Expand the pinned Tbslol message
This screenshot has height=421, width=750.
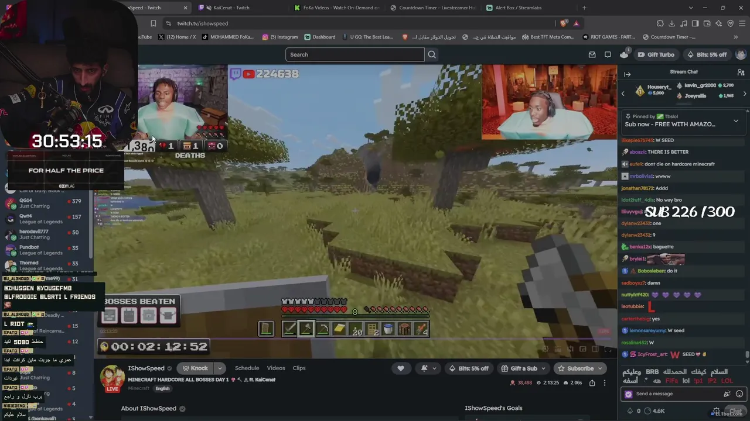(x=736, y=122)
